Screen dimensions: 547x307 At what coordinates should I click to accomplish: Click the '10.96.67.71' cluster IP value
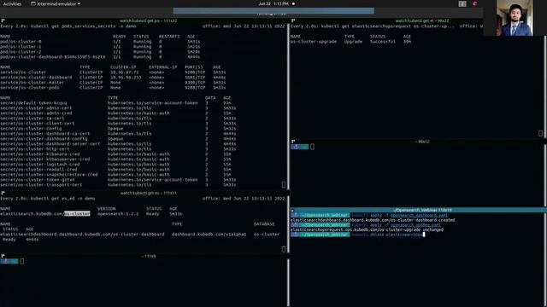tap(125, 72)
